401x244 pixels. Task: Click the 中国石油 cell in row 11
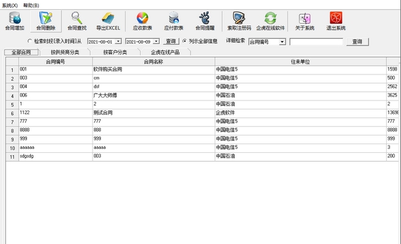click(300, 157)
